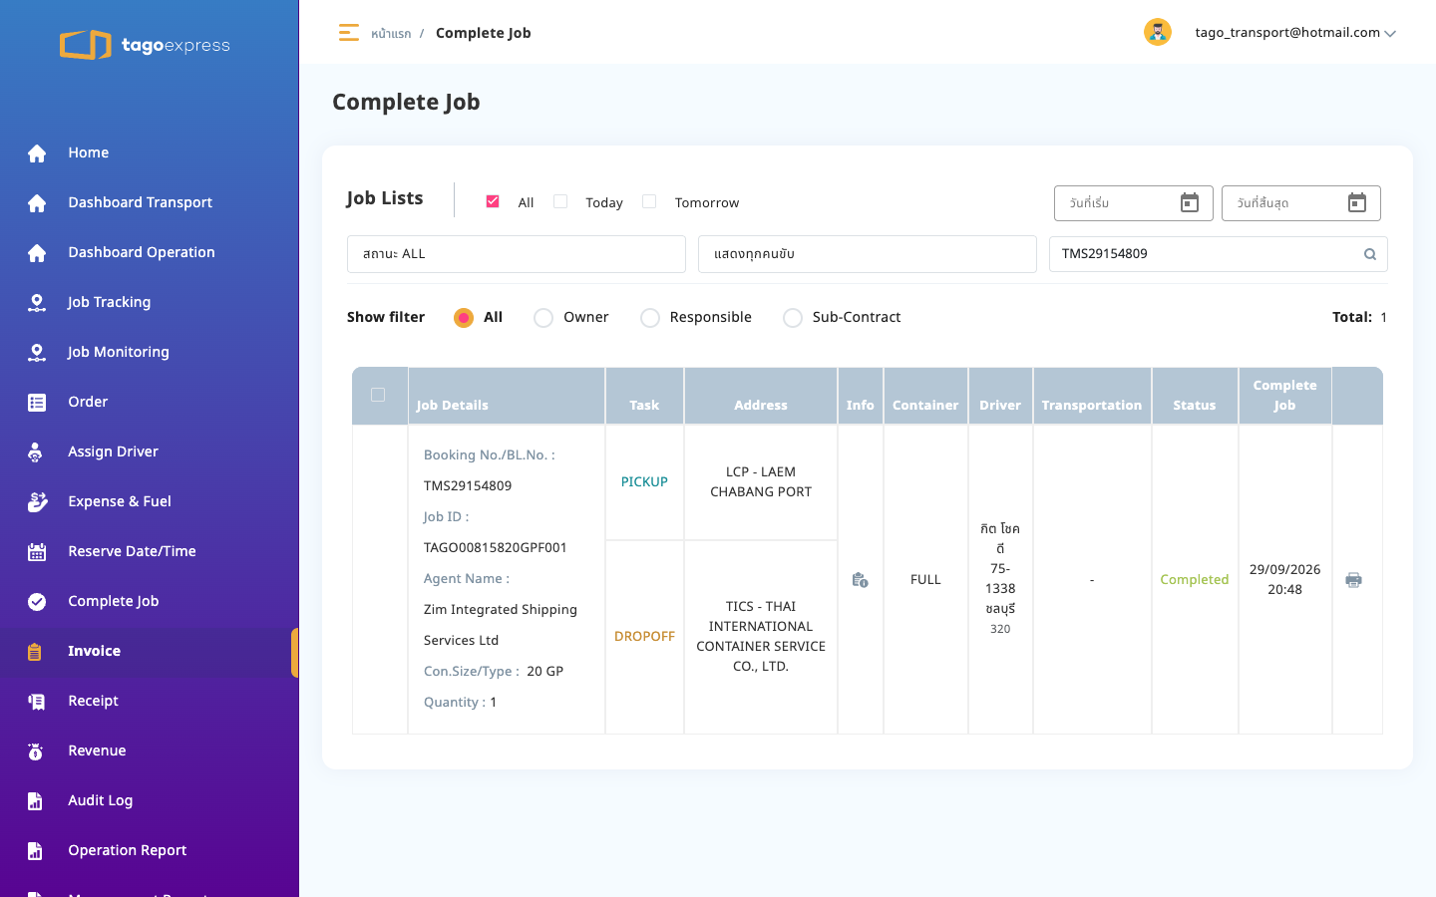Viewport: 1436px width, 897px height.
Task: Open the วันที่สิ้นสุด end date picker
Action: pyautogui.click(x=1301, y=203)
